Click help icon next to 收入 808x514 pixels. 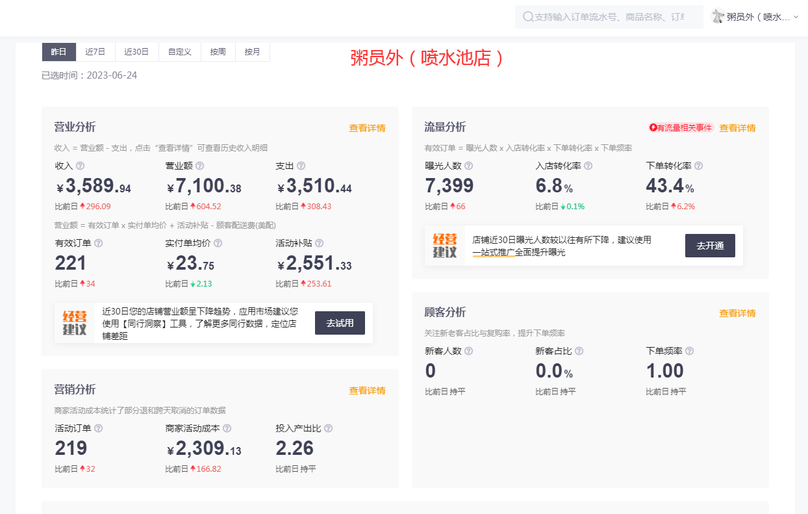(81, 166)
